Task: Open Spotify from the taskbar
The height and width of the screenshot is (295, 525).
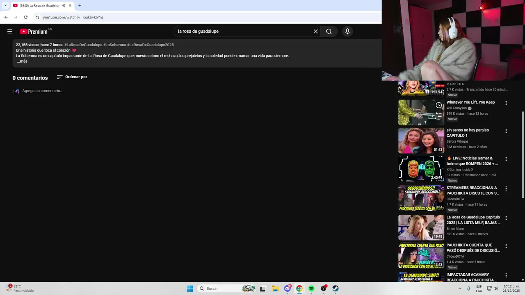Action: coord(311,288)
